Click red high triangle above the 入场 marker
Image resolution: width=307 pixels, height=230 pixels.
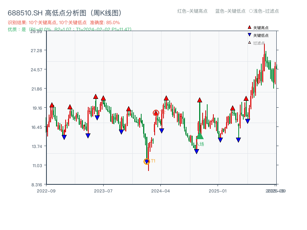tap(200, 100)
